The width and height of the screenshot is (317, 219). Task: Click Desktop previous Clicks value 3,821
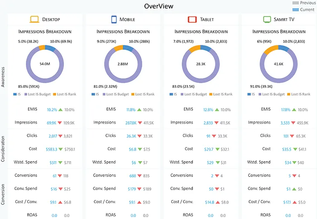[x=68, y=136]
